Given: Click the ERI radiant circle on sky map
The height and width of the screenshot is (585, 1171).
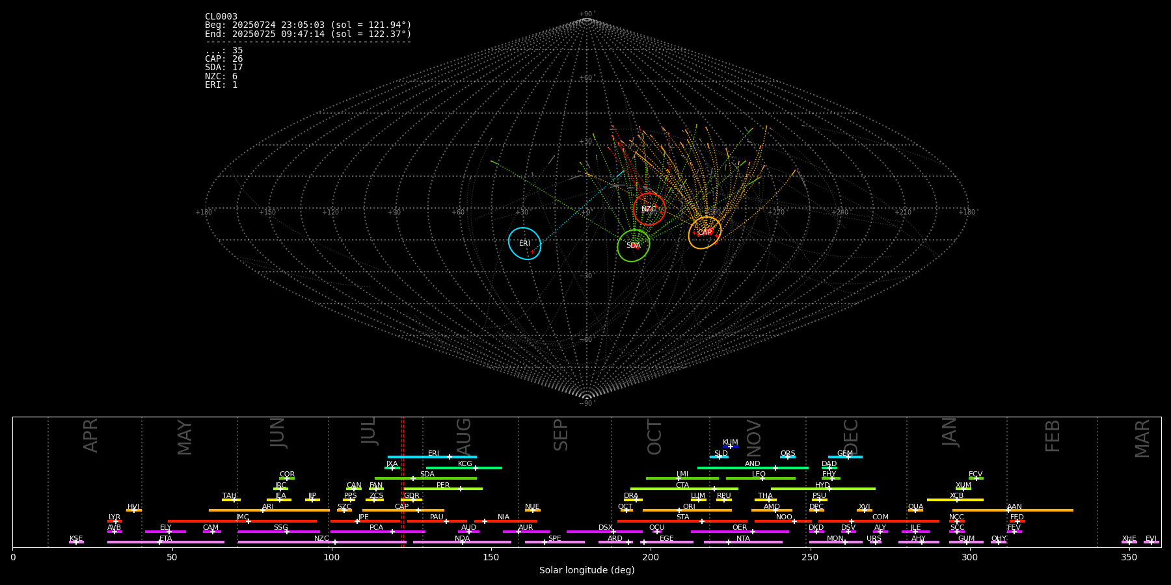Looking at the screenshot, I should click(x=524, y=244).
